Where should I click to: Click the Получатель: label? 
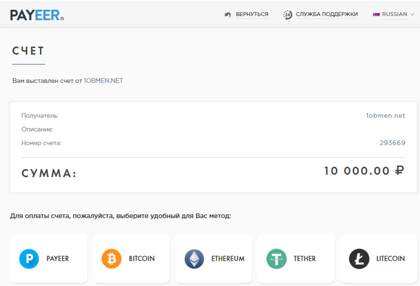(40, 116)
